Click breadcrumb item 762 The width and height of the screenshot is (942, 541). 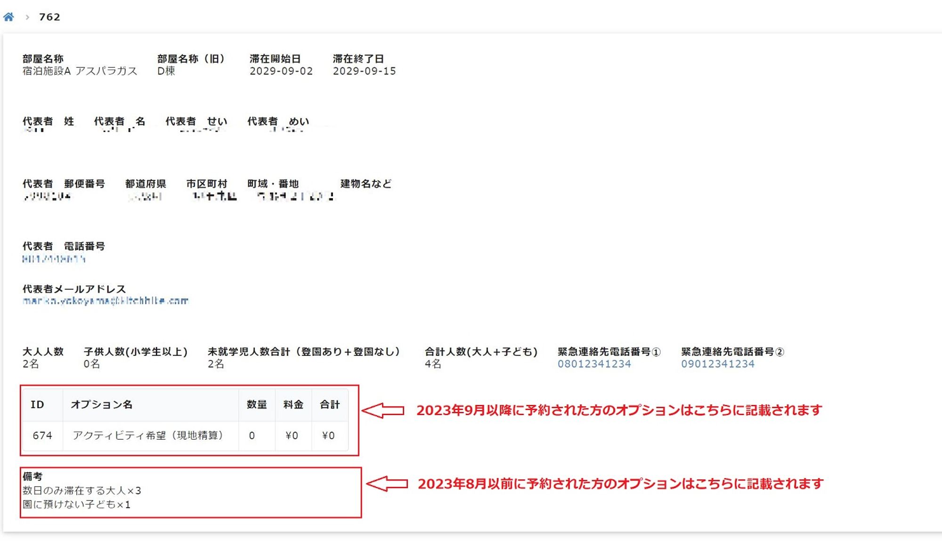tap(49, 17)
